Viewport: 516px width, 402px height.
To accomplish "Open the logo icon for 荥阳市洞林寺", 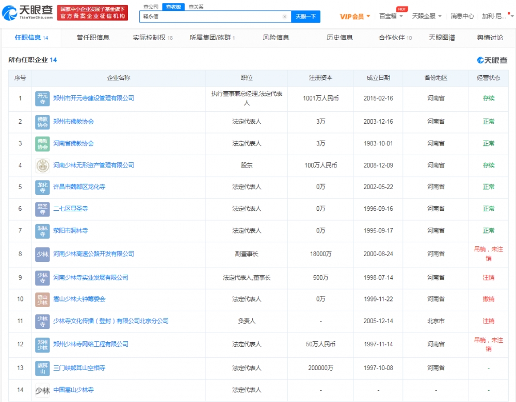I will coord(42,231).
